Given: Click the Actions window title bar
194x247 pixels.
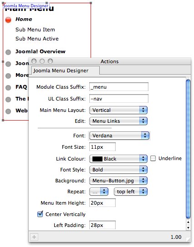Looking at the screenshot, I should click(110, 61).
